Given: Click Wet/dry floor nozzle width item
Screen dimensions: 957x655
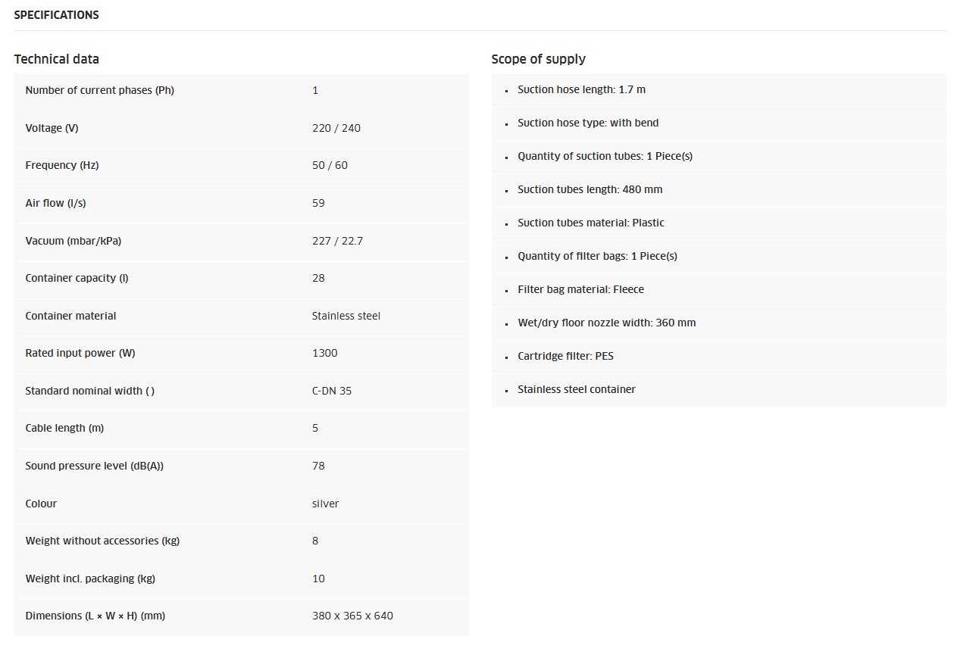Looking at the screenshot, I should click(606, 323).
